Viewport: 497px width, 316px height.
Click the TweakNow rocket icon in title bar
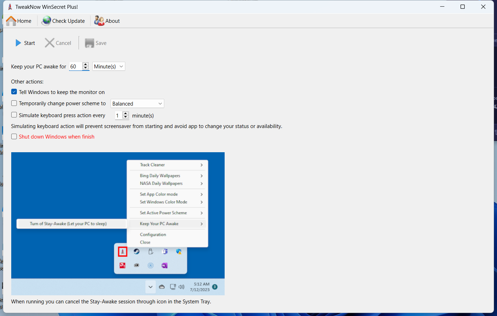click(x=10, y=7)
